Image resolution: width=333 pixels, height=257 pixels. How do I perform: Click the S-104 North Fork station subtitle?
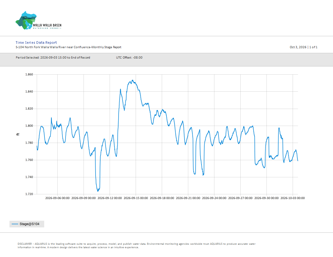(68, 47)
